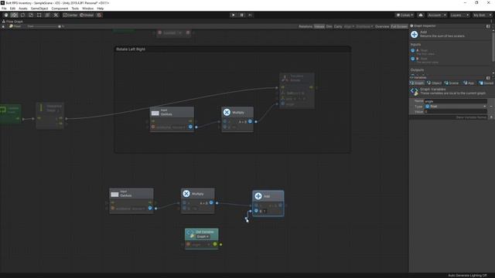Select the Flow Graph tab
The image size is (495, 278).
coord(12,22)
